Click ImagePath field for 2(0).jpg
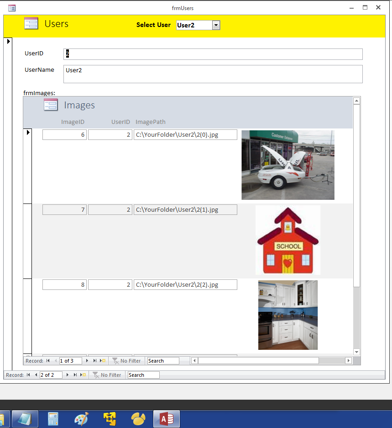 click(x=185, y=134)
